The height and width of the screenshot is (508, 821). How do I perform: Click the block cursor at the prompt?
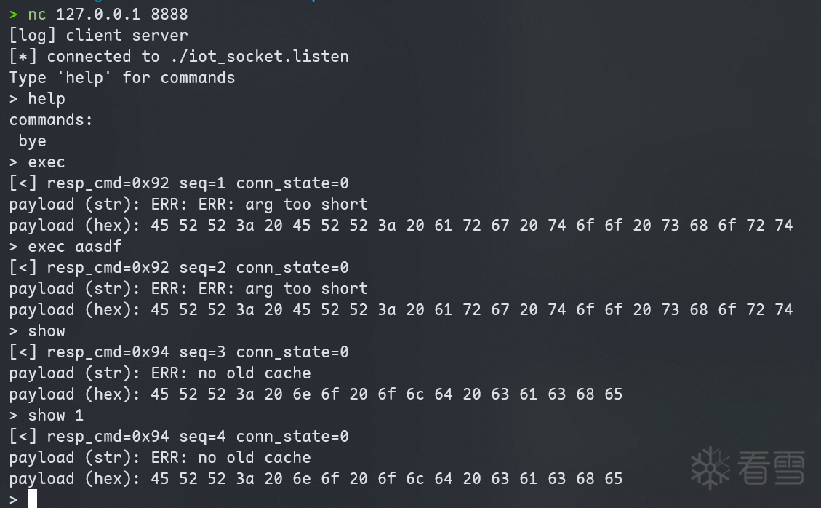(32, 499)
